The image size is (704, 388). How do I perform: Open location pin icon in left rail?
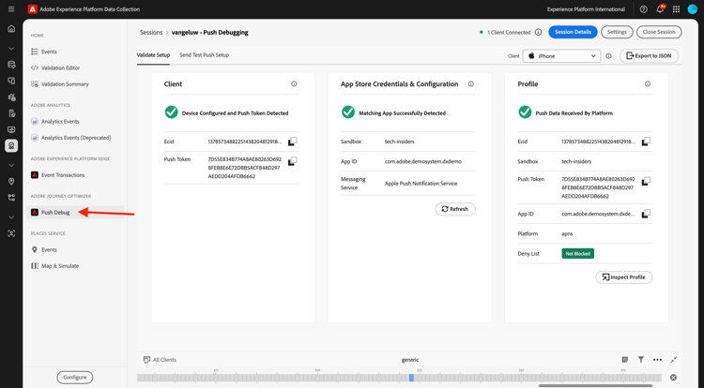tap(11, 182)
